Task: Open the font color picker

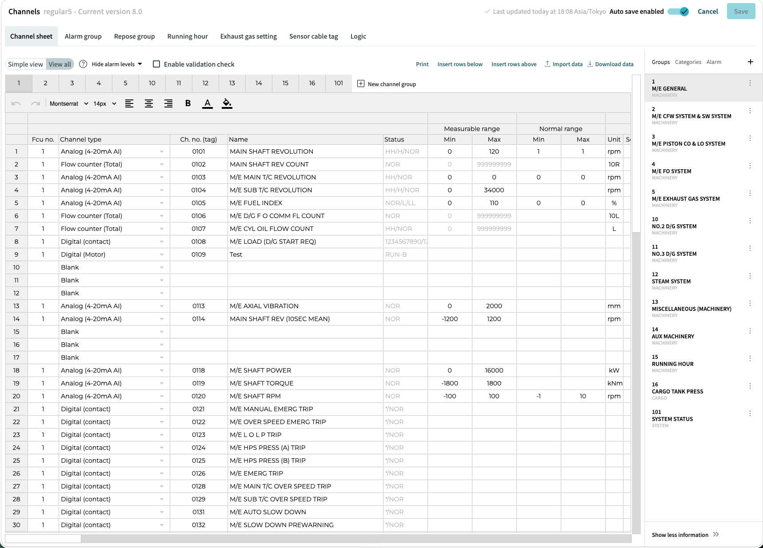Action: 208,103
